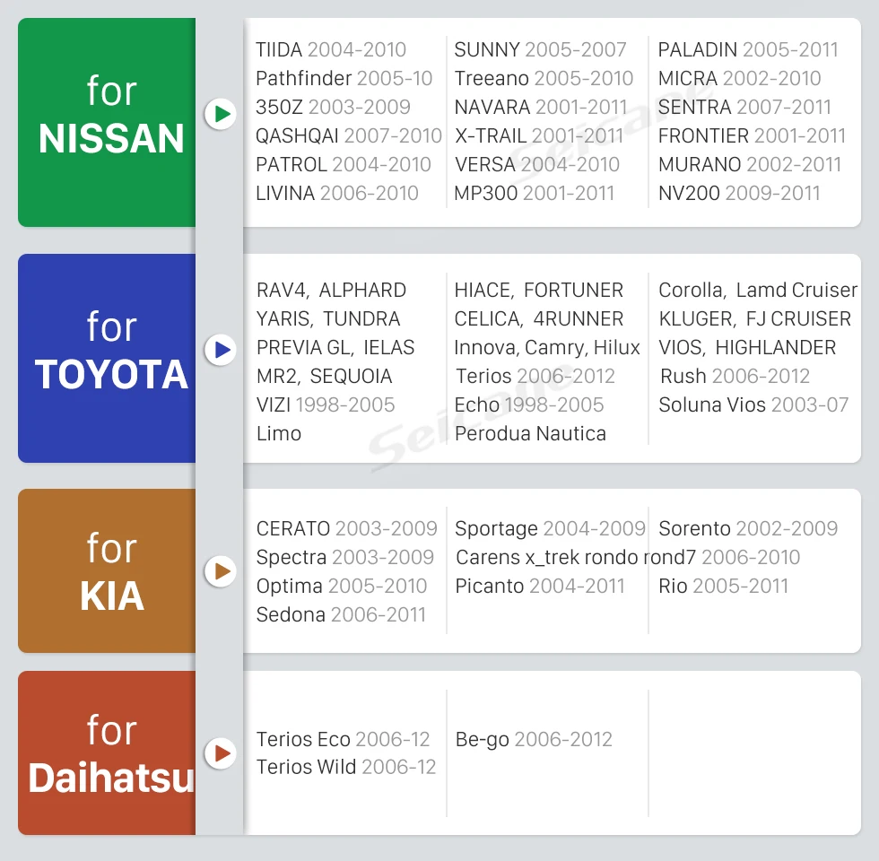
Task: Click 'VIZI 1998-2005' entry
Action: click(x=326, y=404)
